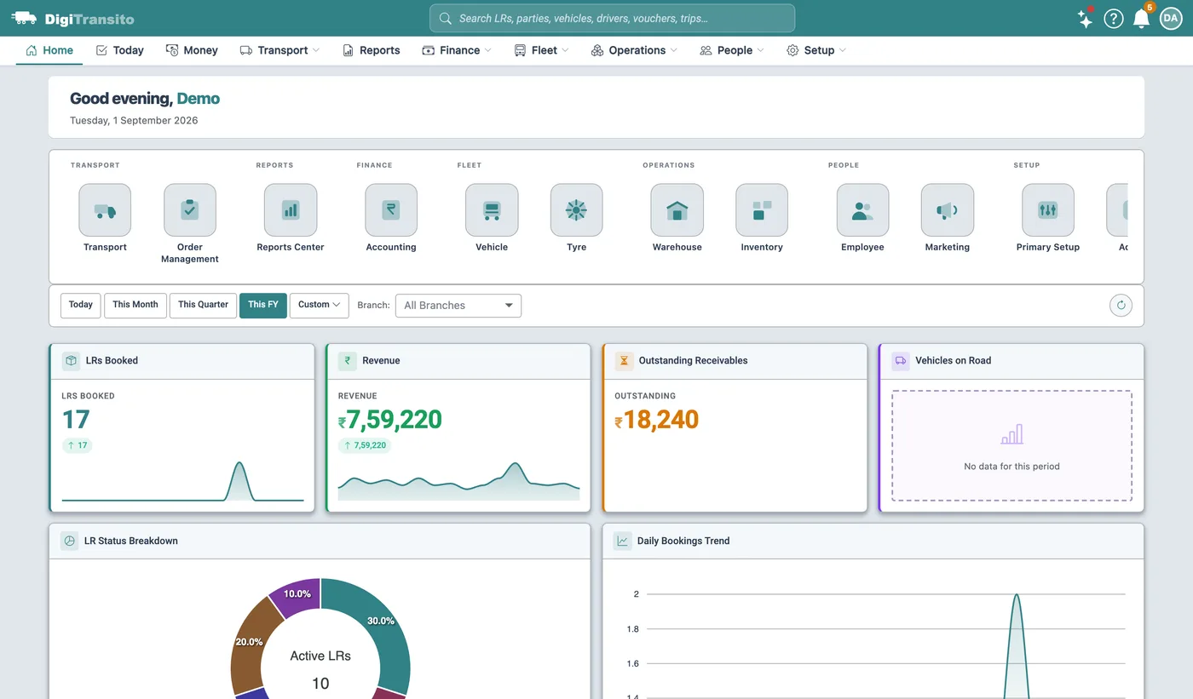Expand the Fleet nav menu

tap(541, 50)
